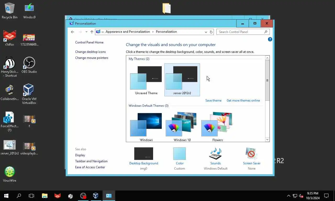The width and height of the screenshot is (335, 201).
Task: Open the Windows Start menu
Action: click(6, 196)
